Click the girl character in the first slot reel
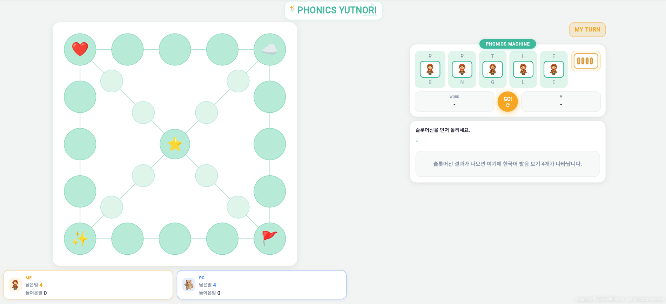This screenshot has width=666, height=304. pyautogui.click(x=430, y=69)
